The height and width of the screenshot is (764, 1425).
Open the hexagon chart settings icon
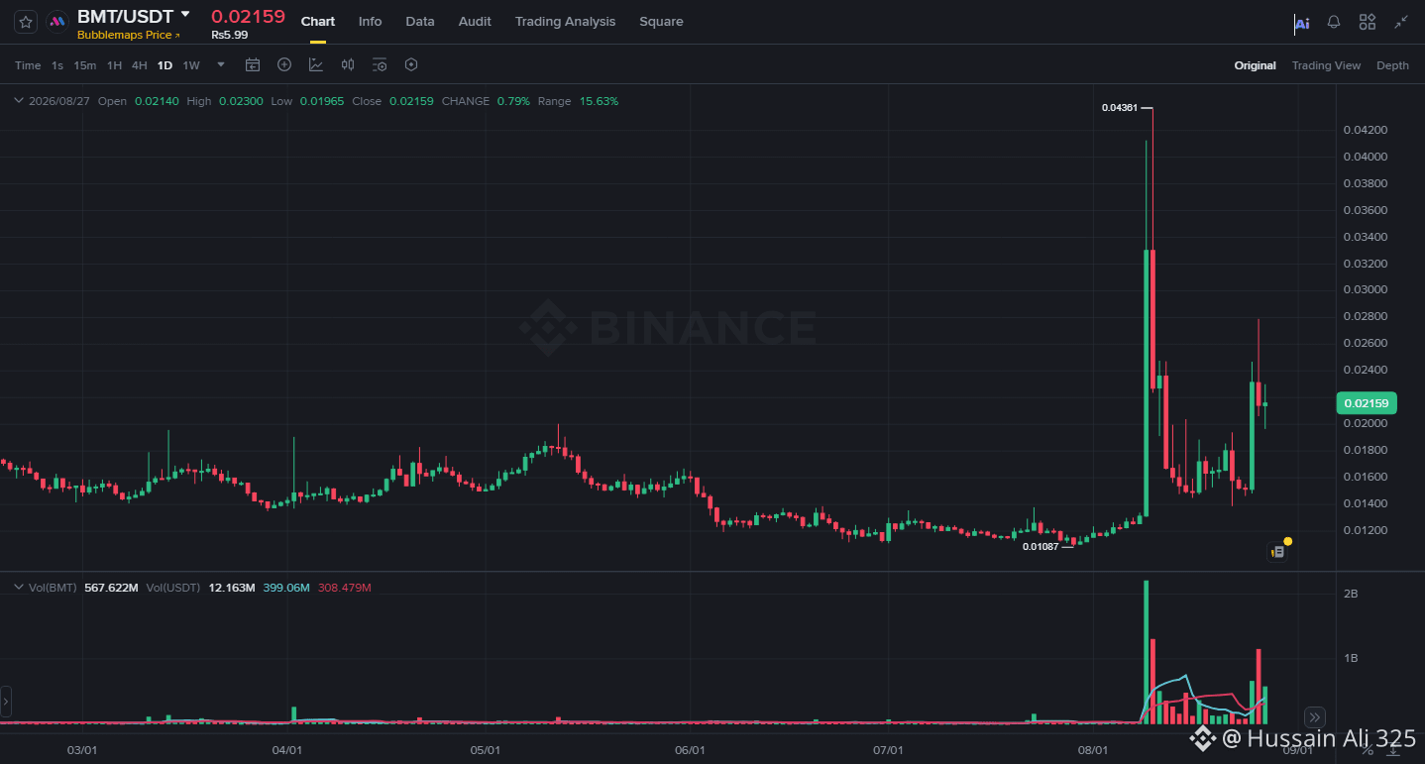coord(411,65)
